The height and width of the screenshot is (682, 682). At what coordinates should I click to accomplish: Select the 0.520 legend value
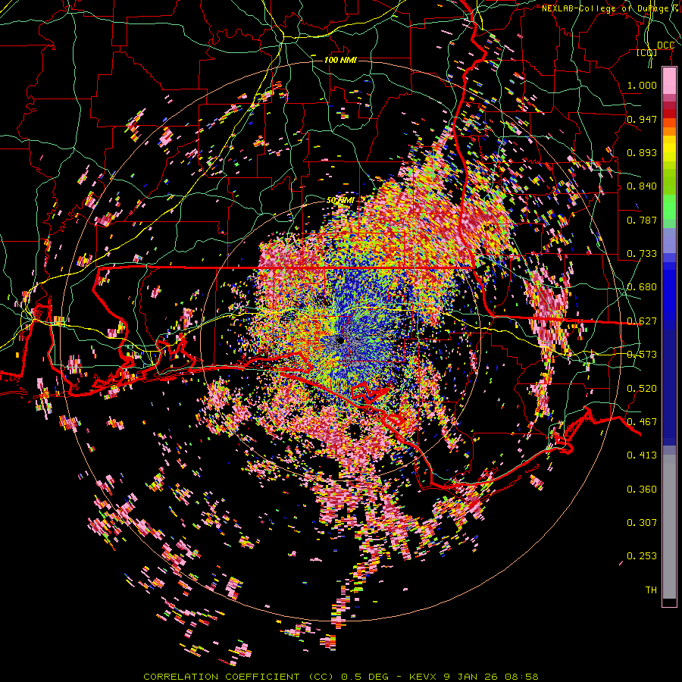pos(642,388)
